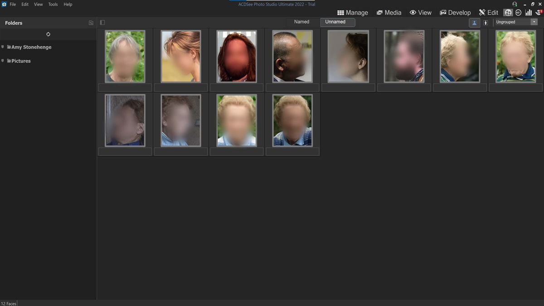Expand the Pictures folder
This screenshot has width=544, height=306.
[x=3, y=61]
